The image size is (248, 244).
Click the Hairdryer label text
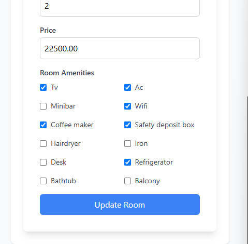(x=66, y=144)
